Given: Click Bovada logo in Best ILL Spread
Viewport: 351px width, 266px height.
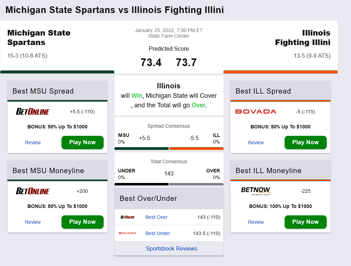Looking at the screenshot, I should click(x=256, y=112).
